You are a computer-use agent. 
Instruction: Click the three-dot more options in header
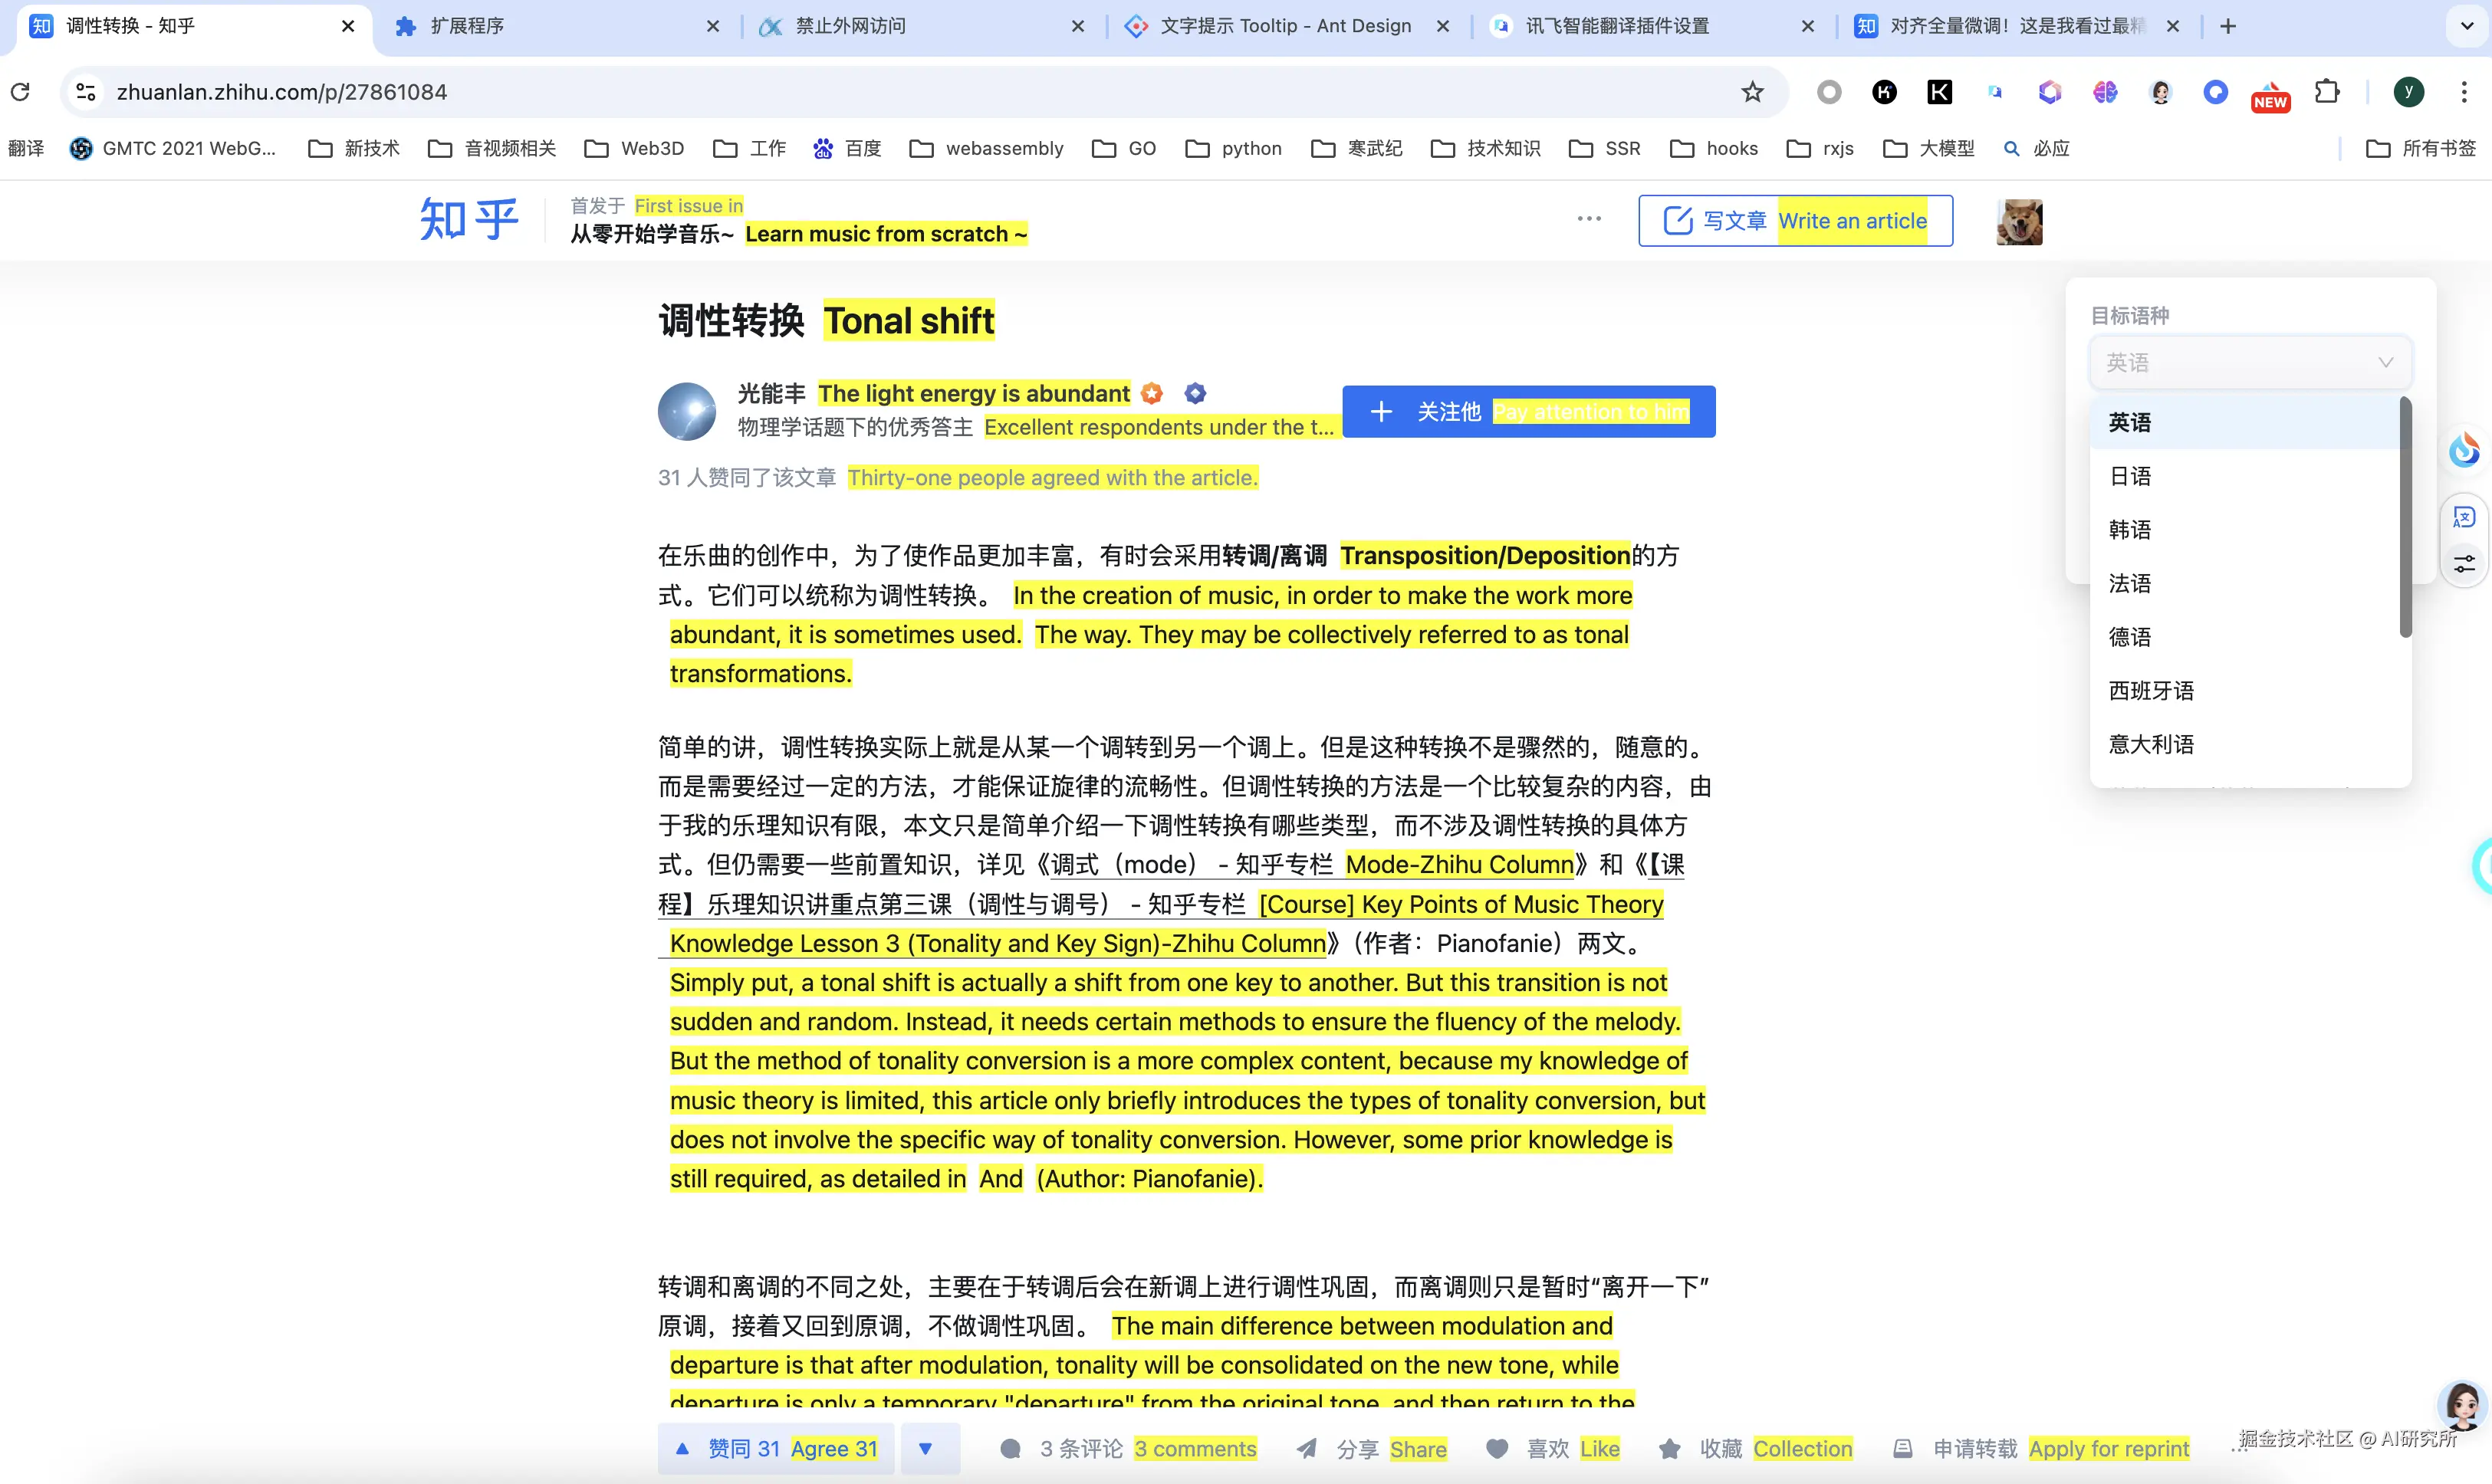pos(1589,219)
